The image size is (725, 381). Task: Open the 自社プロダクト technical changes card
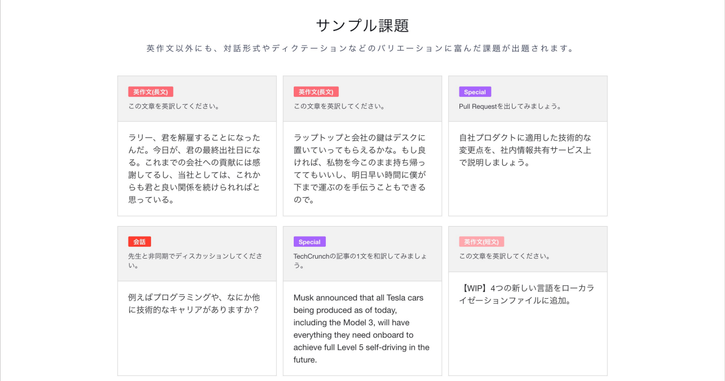[528, 146]
